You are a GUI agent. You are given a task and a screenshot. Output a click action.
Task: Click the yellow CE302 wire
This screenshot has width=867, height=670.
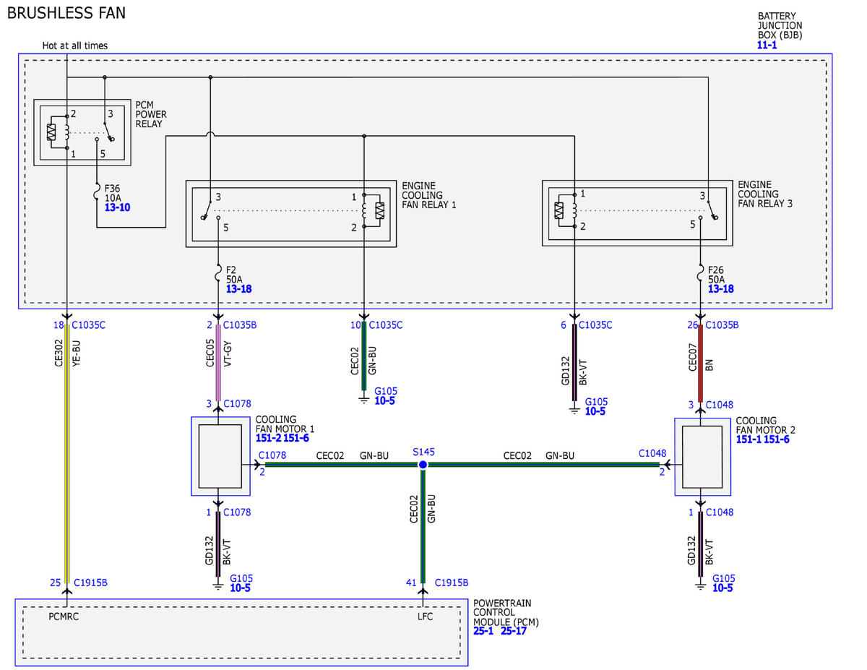pyautogui.click(x=67, y=453)
